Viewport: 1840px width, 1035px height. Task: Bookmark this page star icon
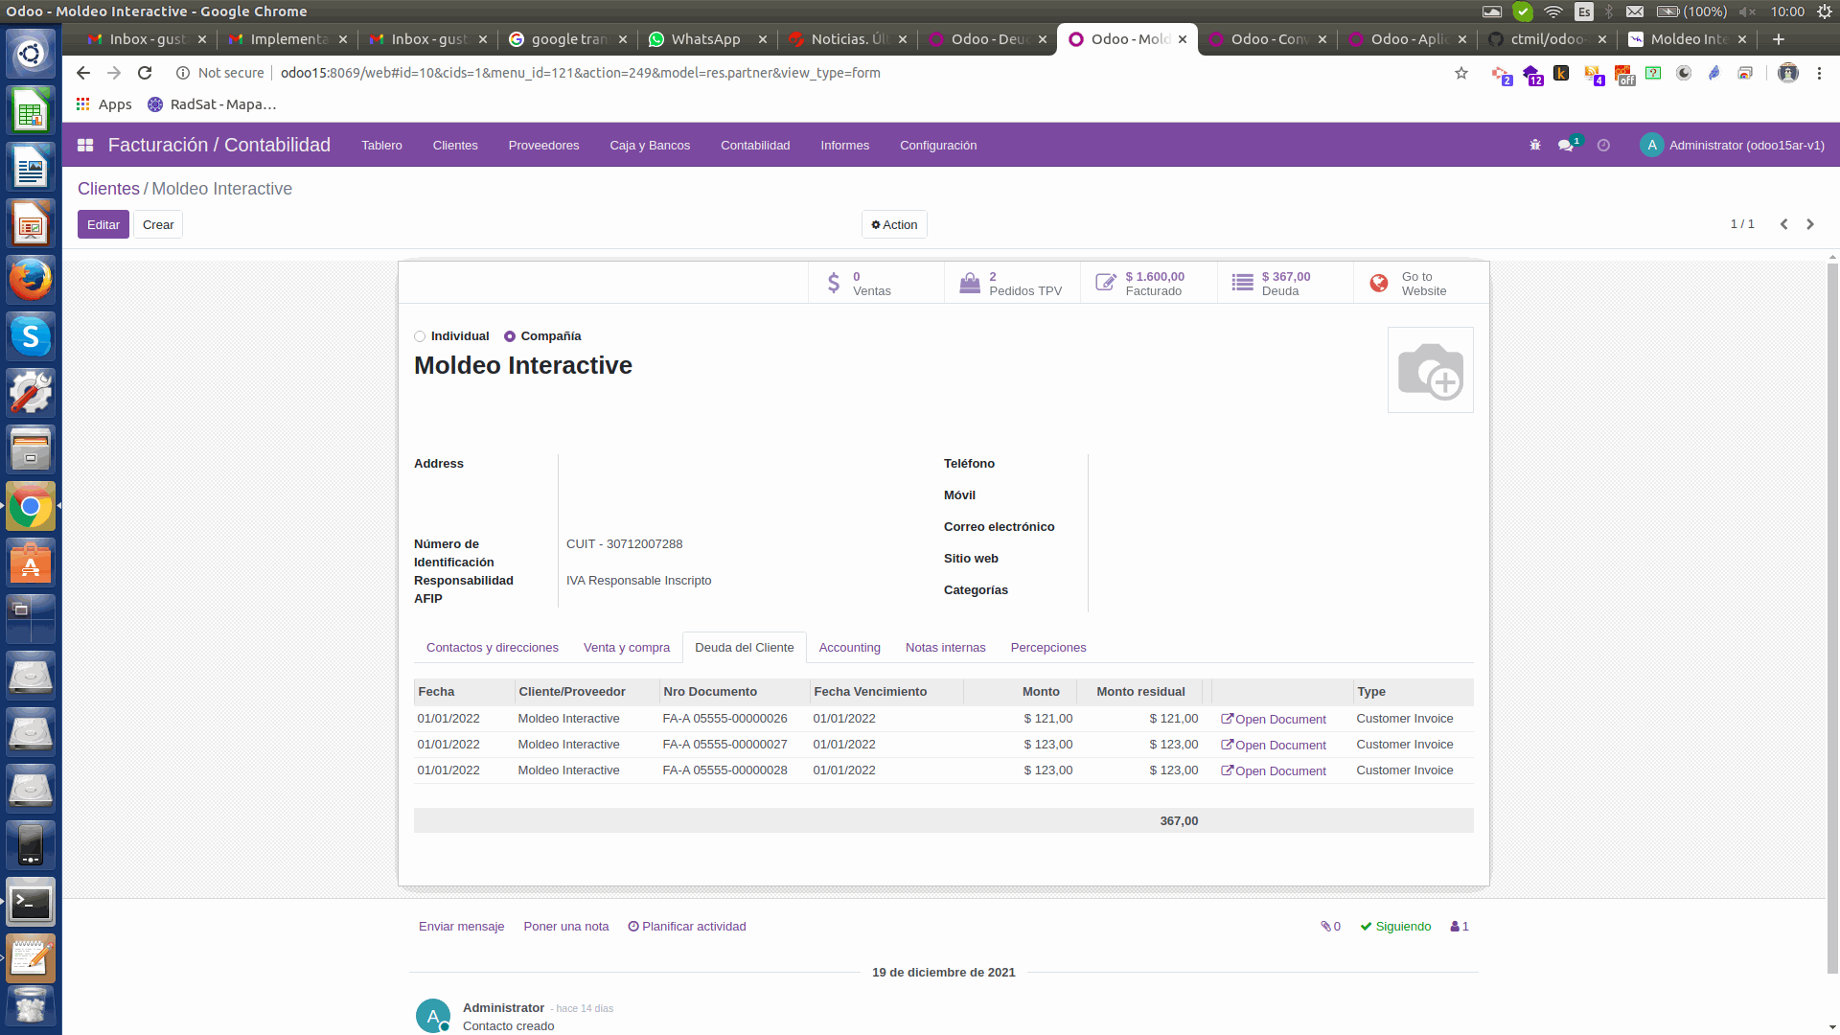tap(1461, 73)
